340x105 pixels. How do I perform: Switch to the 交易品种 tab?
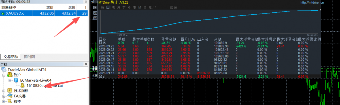tap(11, 57)
